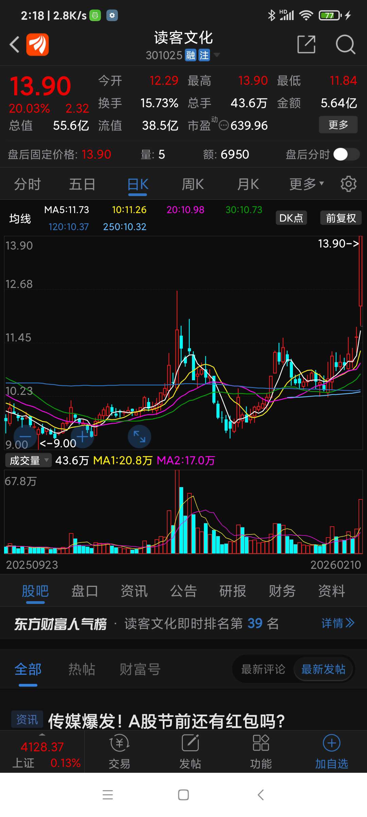This screenshot has height=817, width=367.
Task: Tap the large 13.90 current price
Action: pyautogui.click(x=40, y=86)
